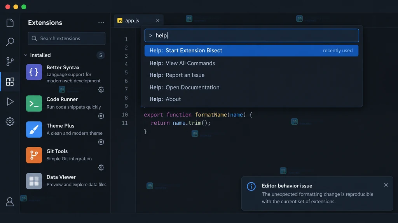Open the Data Viewer extension entry
Viewport: 398px width, 223px height.
66,181
